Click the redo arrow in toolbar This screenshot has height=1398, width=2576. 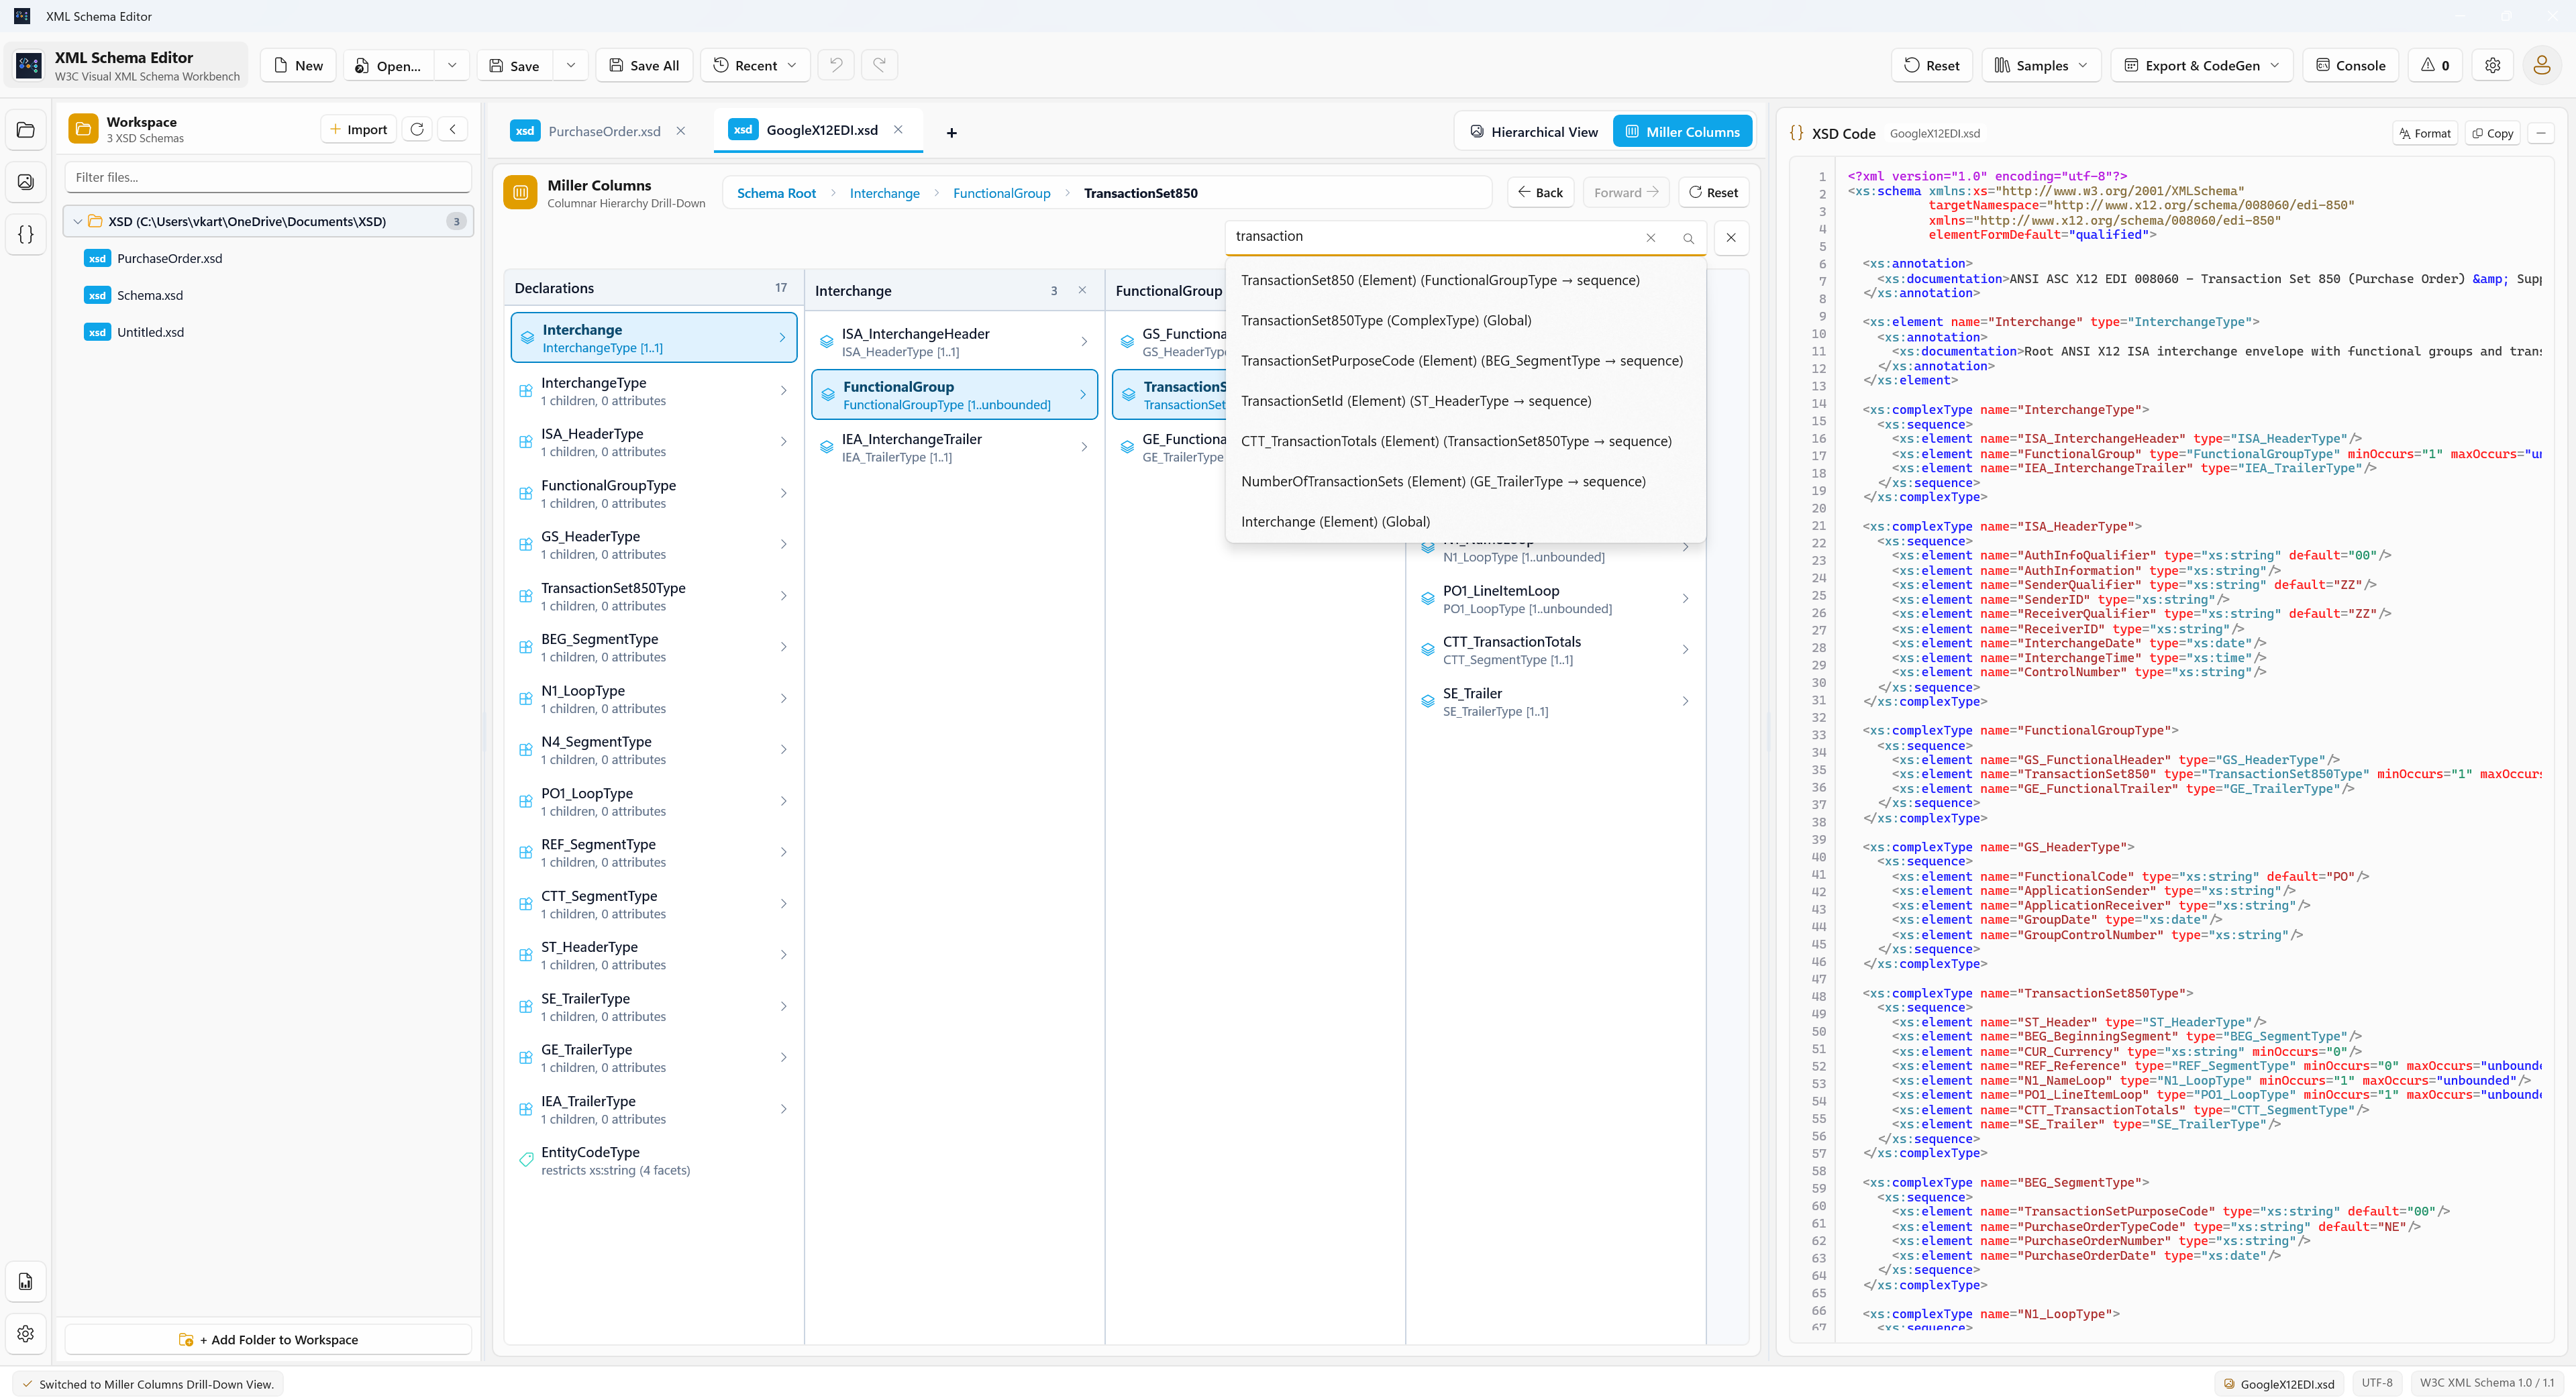point(879,65)
